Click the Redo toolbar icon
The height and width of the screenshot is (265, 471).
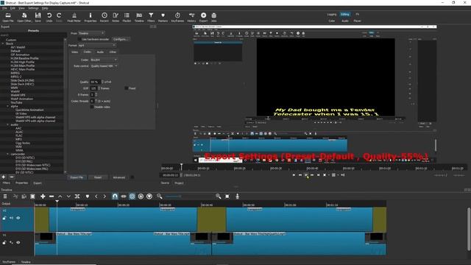[59, 17]
